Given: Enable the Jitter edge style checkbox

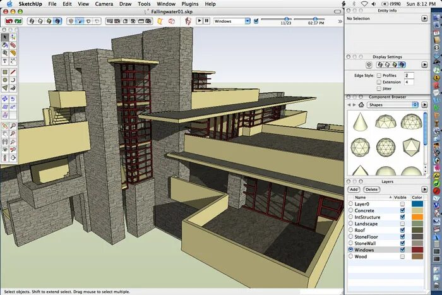Looking at the screenshot, I should [x=379, y=88].
